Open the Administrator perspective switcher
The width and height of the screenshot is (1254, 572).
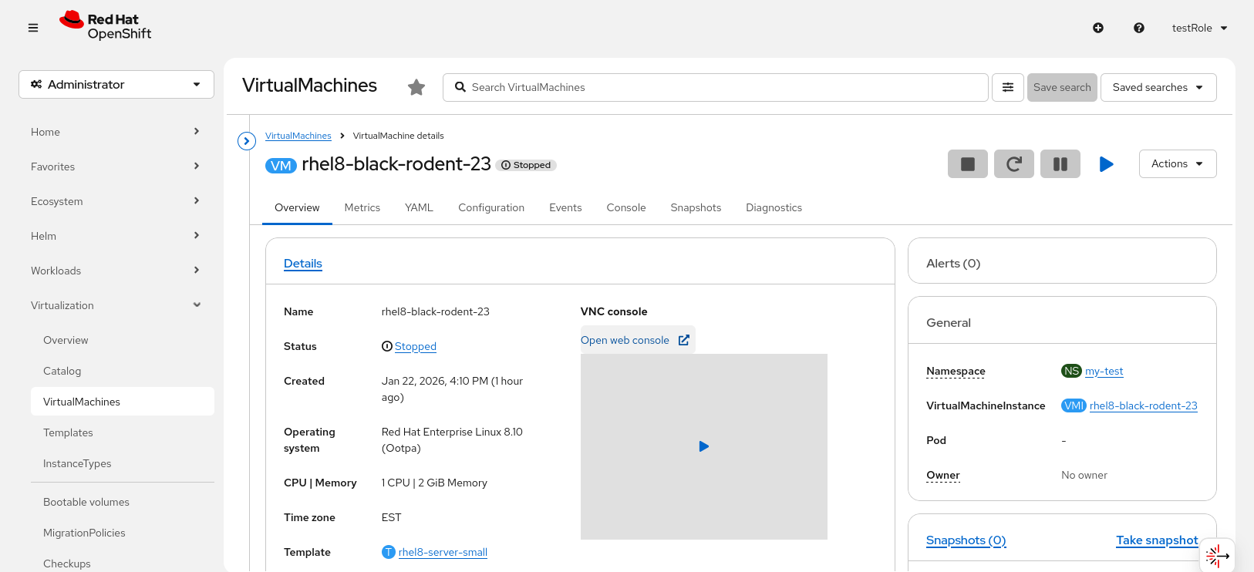(116, 85)
